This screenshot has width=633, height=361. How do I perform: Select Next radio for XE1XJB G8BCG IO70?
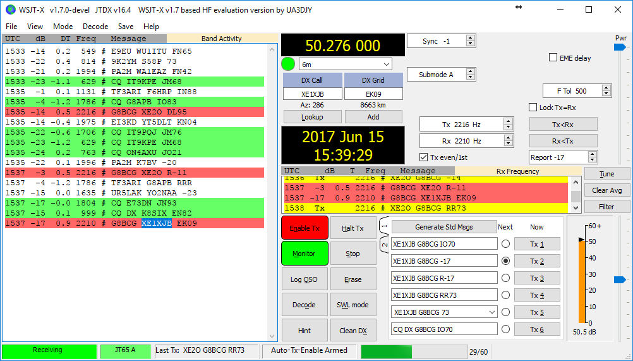505,244
